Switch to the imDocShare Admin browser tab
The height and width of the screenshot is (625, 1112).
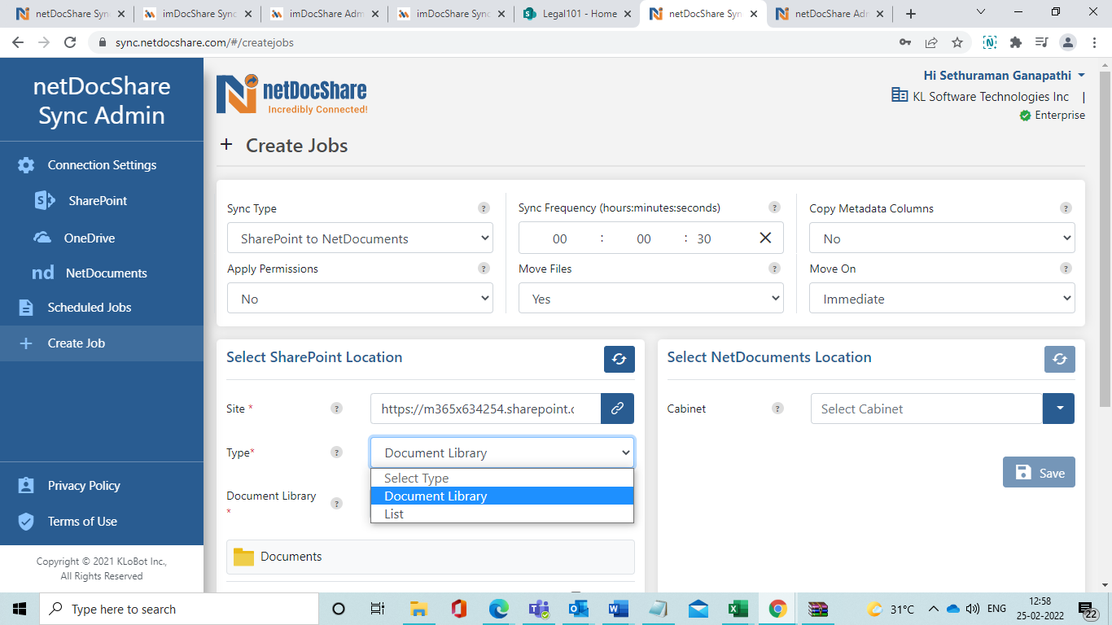pos(325,14)
